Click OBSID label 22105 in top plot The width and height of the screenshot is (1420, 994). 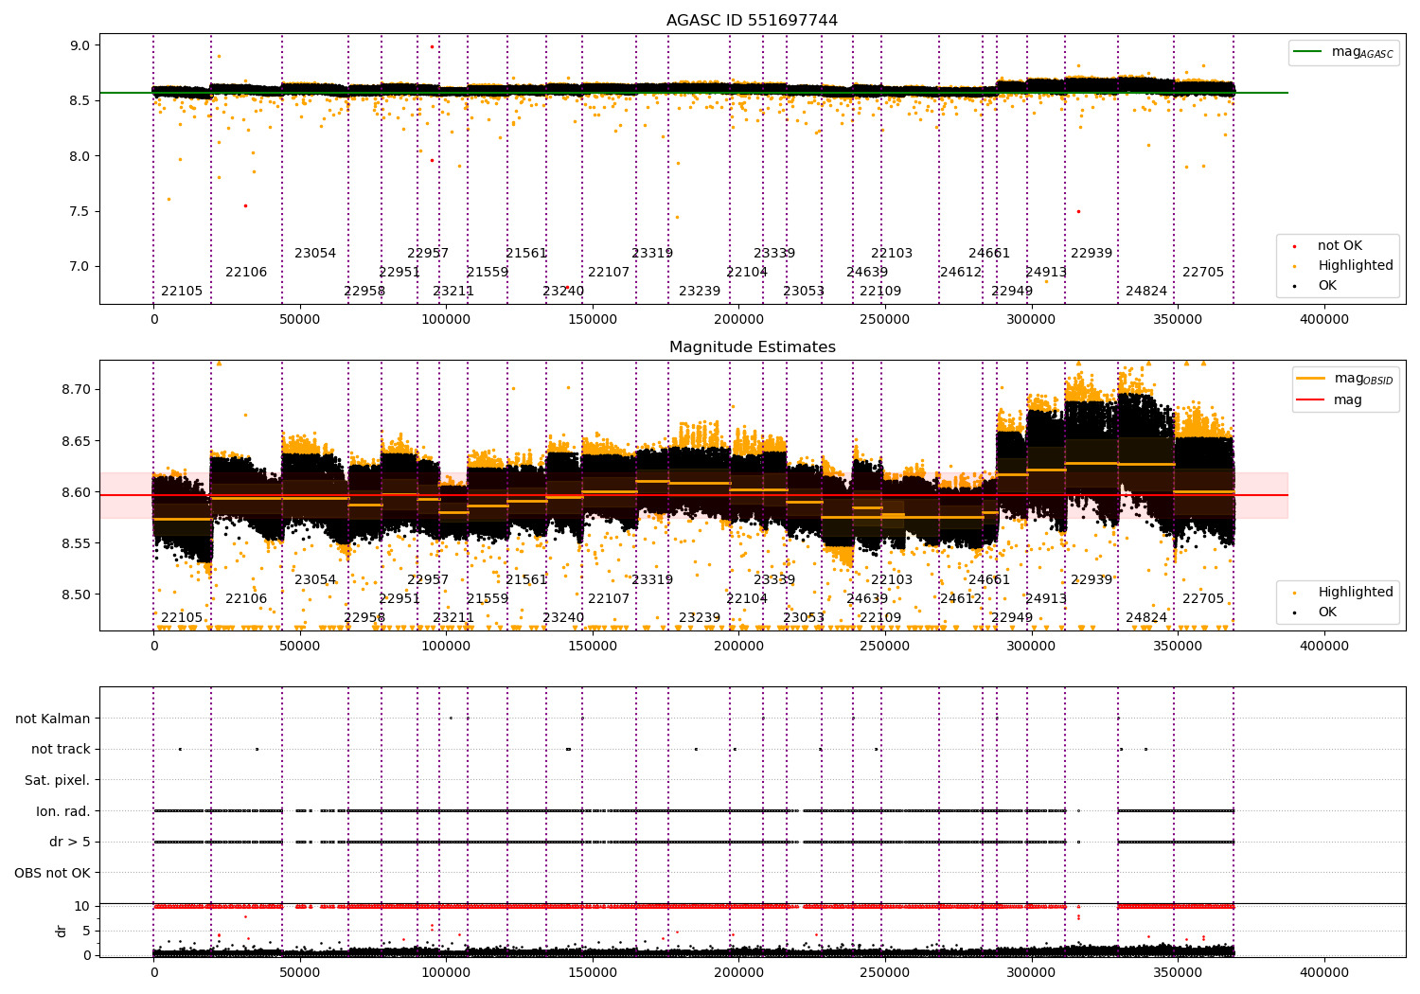click(182, 292)
